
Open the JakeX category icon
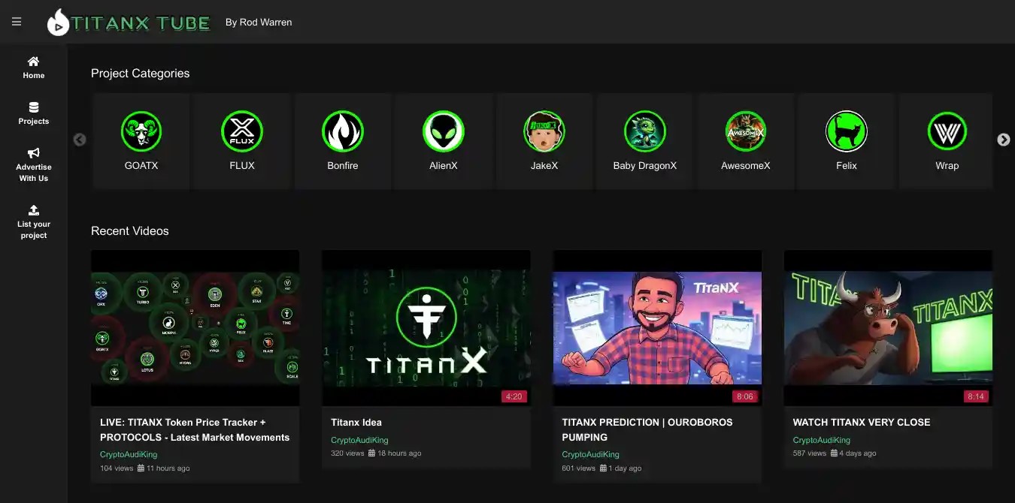(544, 132)
